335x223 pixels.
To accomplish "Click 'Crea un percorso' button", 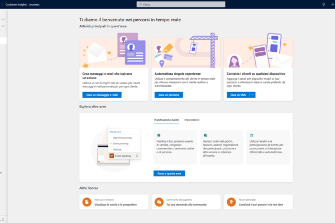I will pyautogui.click(x=169, y=95).
